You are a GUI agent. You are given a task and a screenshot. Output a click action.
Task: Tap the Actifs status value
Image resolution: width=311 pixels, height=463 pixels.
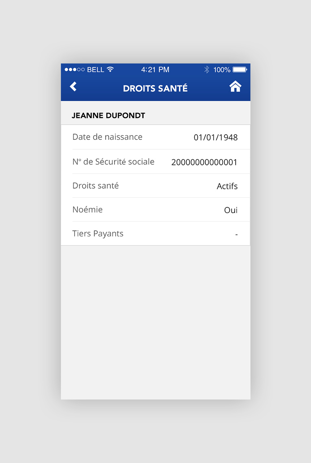pos(227,186)
